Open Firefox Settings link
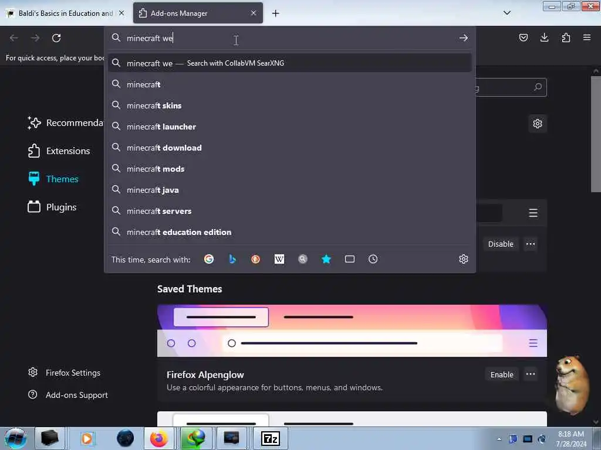The image size is (601, 450). pyautogui.click(x=65, y=372)
